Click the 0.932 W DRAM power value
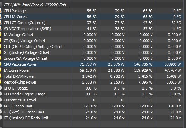186x128 pixels. pyautogui.click(x=117, y=76)
